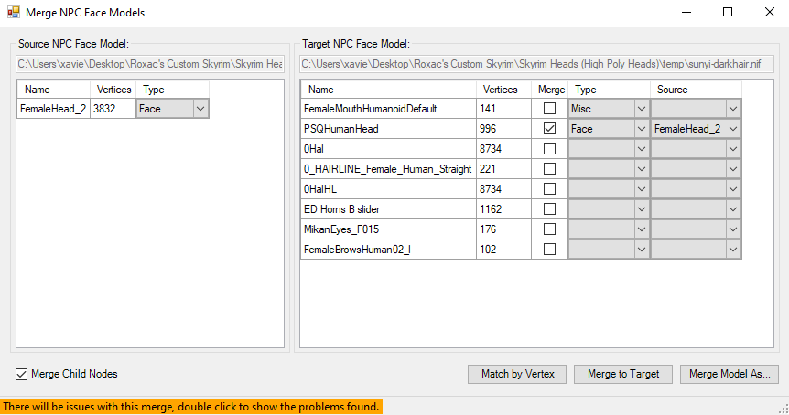Click the Source NPC Face Model path field
The width and height of the screenshot is (789, 415).
[x=150, y=64]
